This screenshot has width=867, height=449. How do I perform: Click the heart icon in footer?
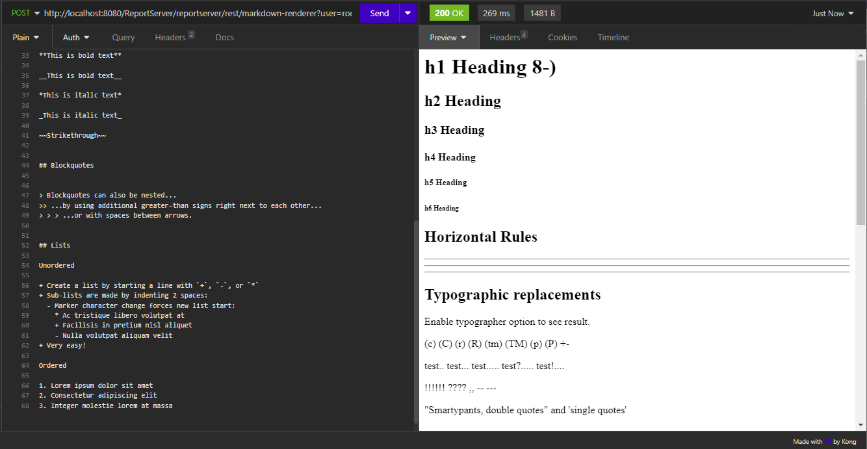[828, 441]
